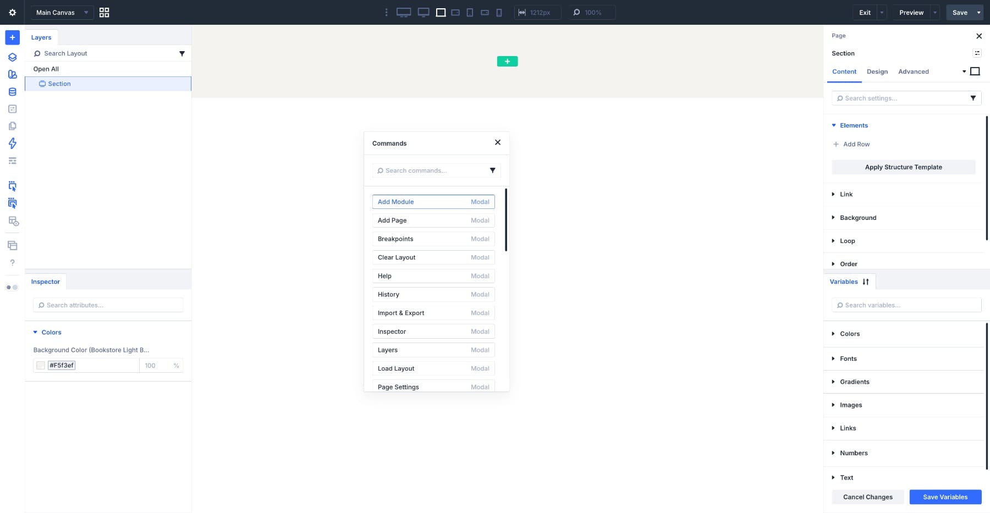Click Apply Structure Template button
This screenshot has width=990, height=513.
tap(903, 167)
